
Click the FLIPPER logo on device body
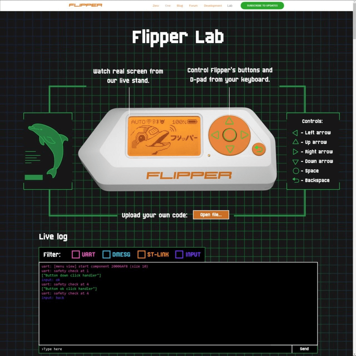click(x=189, y=175)
